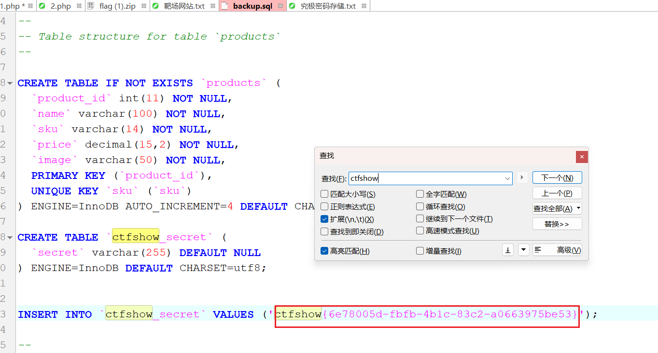Click the green file icon on 2.php tab

[x=42, y=6]
